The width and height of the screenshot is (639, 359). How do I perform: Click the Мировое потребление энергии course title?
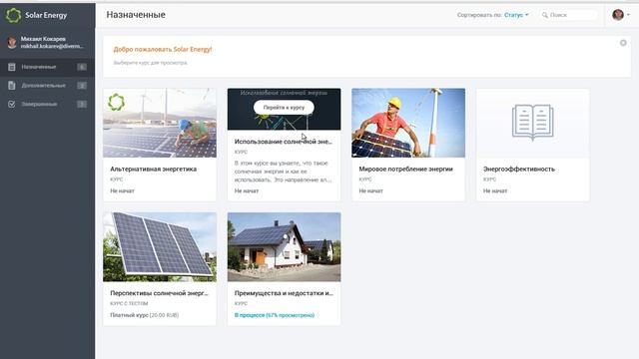[x=406, y=169]
